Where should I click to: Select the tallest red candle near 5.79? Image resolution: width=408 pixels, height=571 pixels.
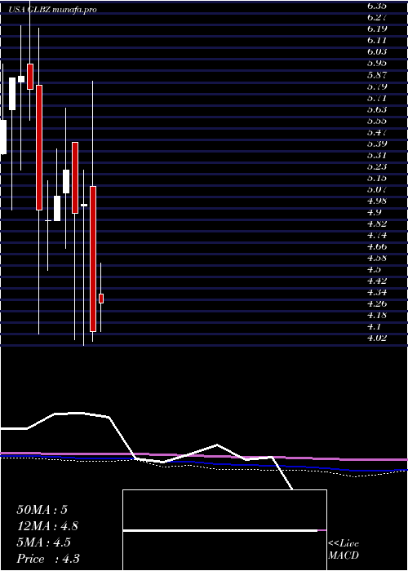pyautogui.click(x=39, y=148)
